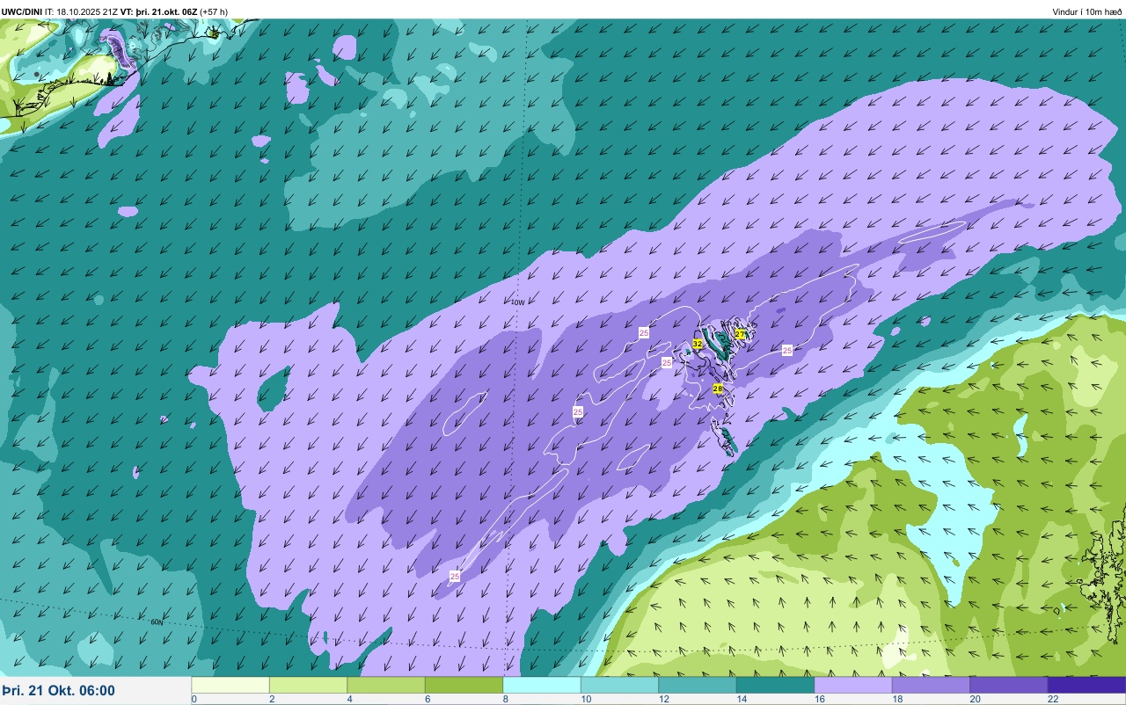Select the medium teal 12–14 legend swatch
This screenshot has width=1126, height=705.
coord(698,685)
